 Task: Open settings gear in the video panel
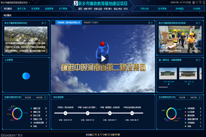pos(149,23)
